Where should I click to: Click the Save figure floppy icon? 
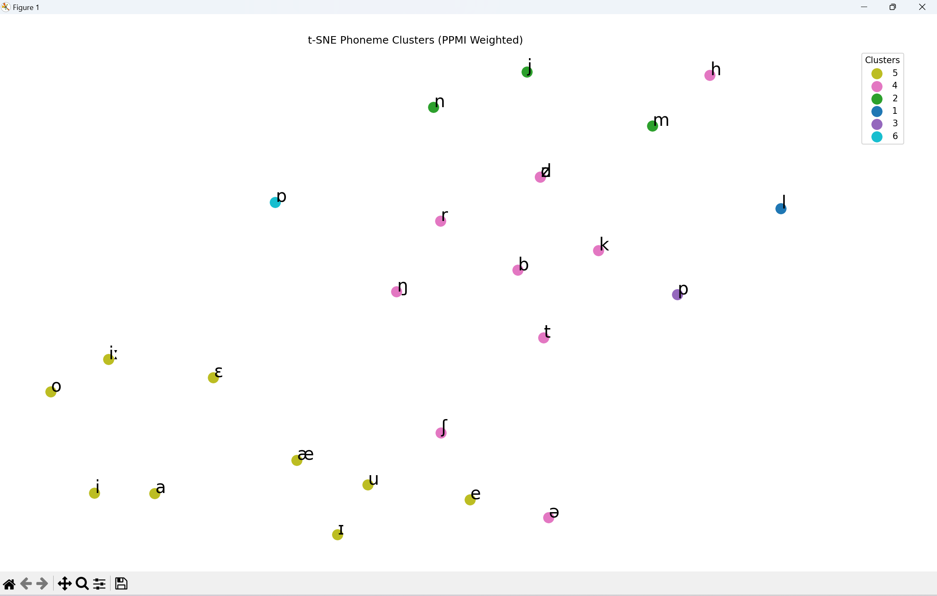(x=121, y=584)
